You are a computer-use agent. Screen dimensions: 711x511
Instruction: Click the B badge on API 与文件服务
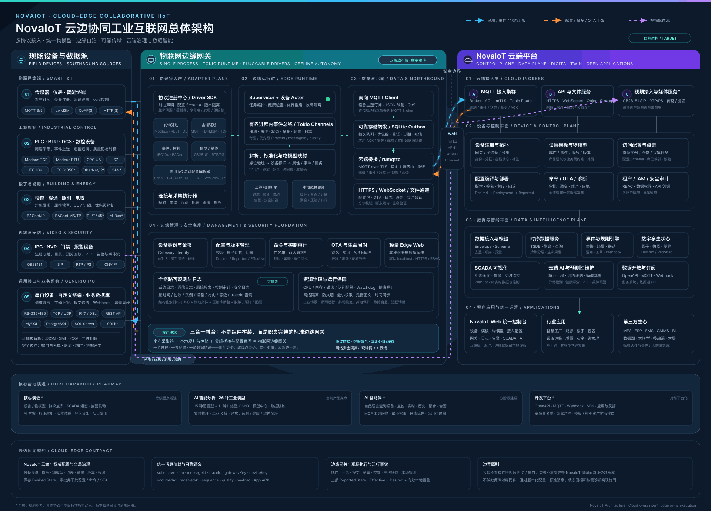pyautogui.click(x=550, y=94)
